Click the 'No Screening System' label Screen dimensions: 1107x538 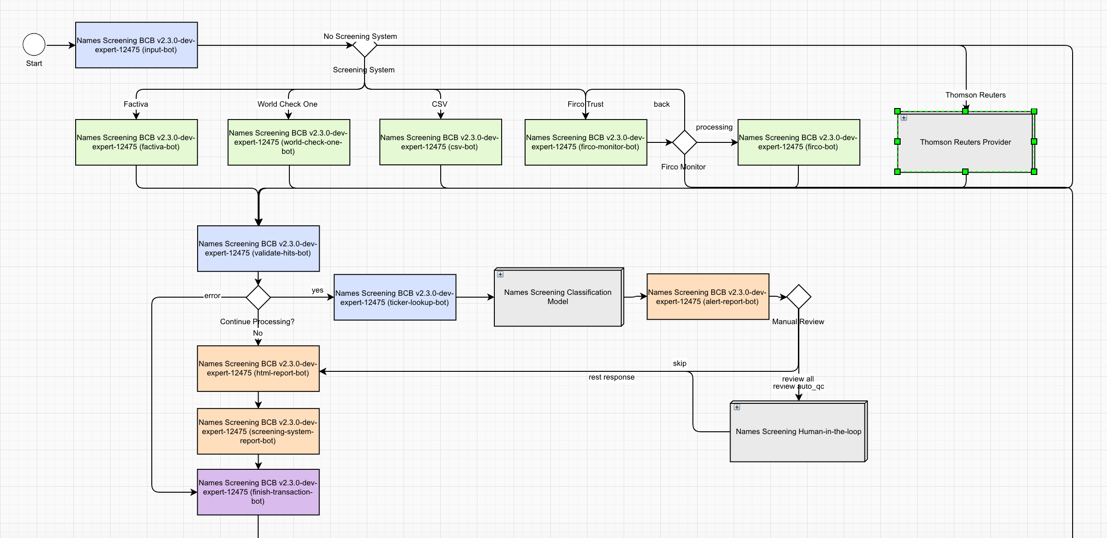tap(360, 36)
